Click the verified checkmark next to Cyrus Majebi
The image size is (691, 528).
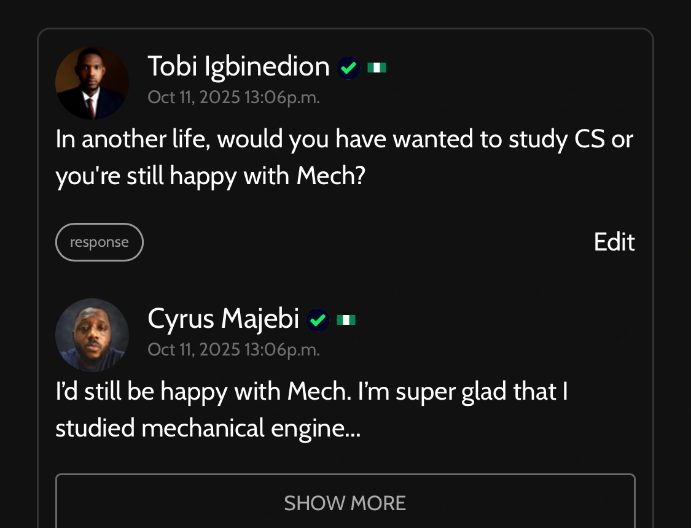pyautogui.click(x=318, y=320)
